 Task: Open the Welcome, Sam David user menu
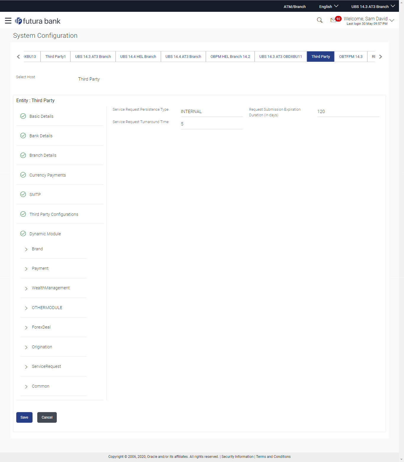point(369,20)
